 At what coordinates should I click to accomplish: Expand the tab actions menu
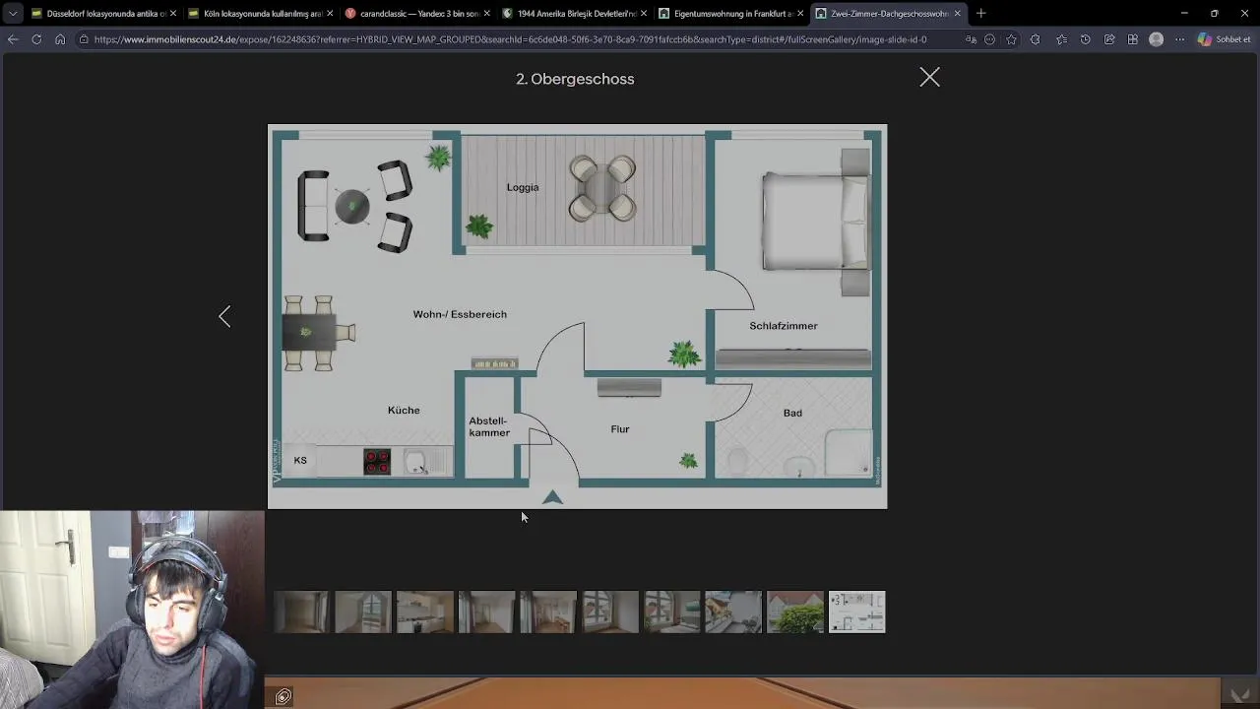13,14
